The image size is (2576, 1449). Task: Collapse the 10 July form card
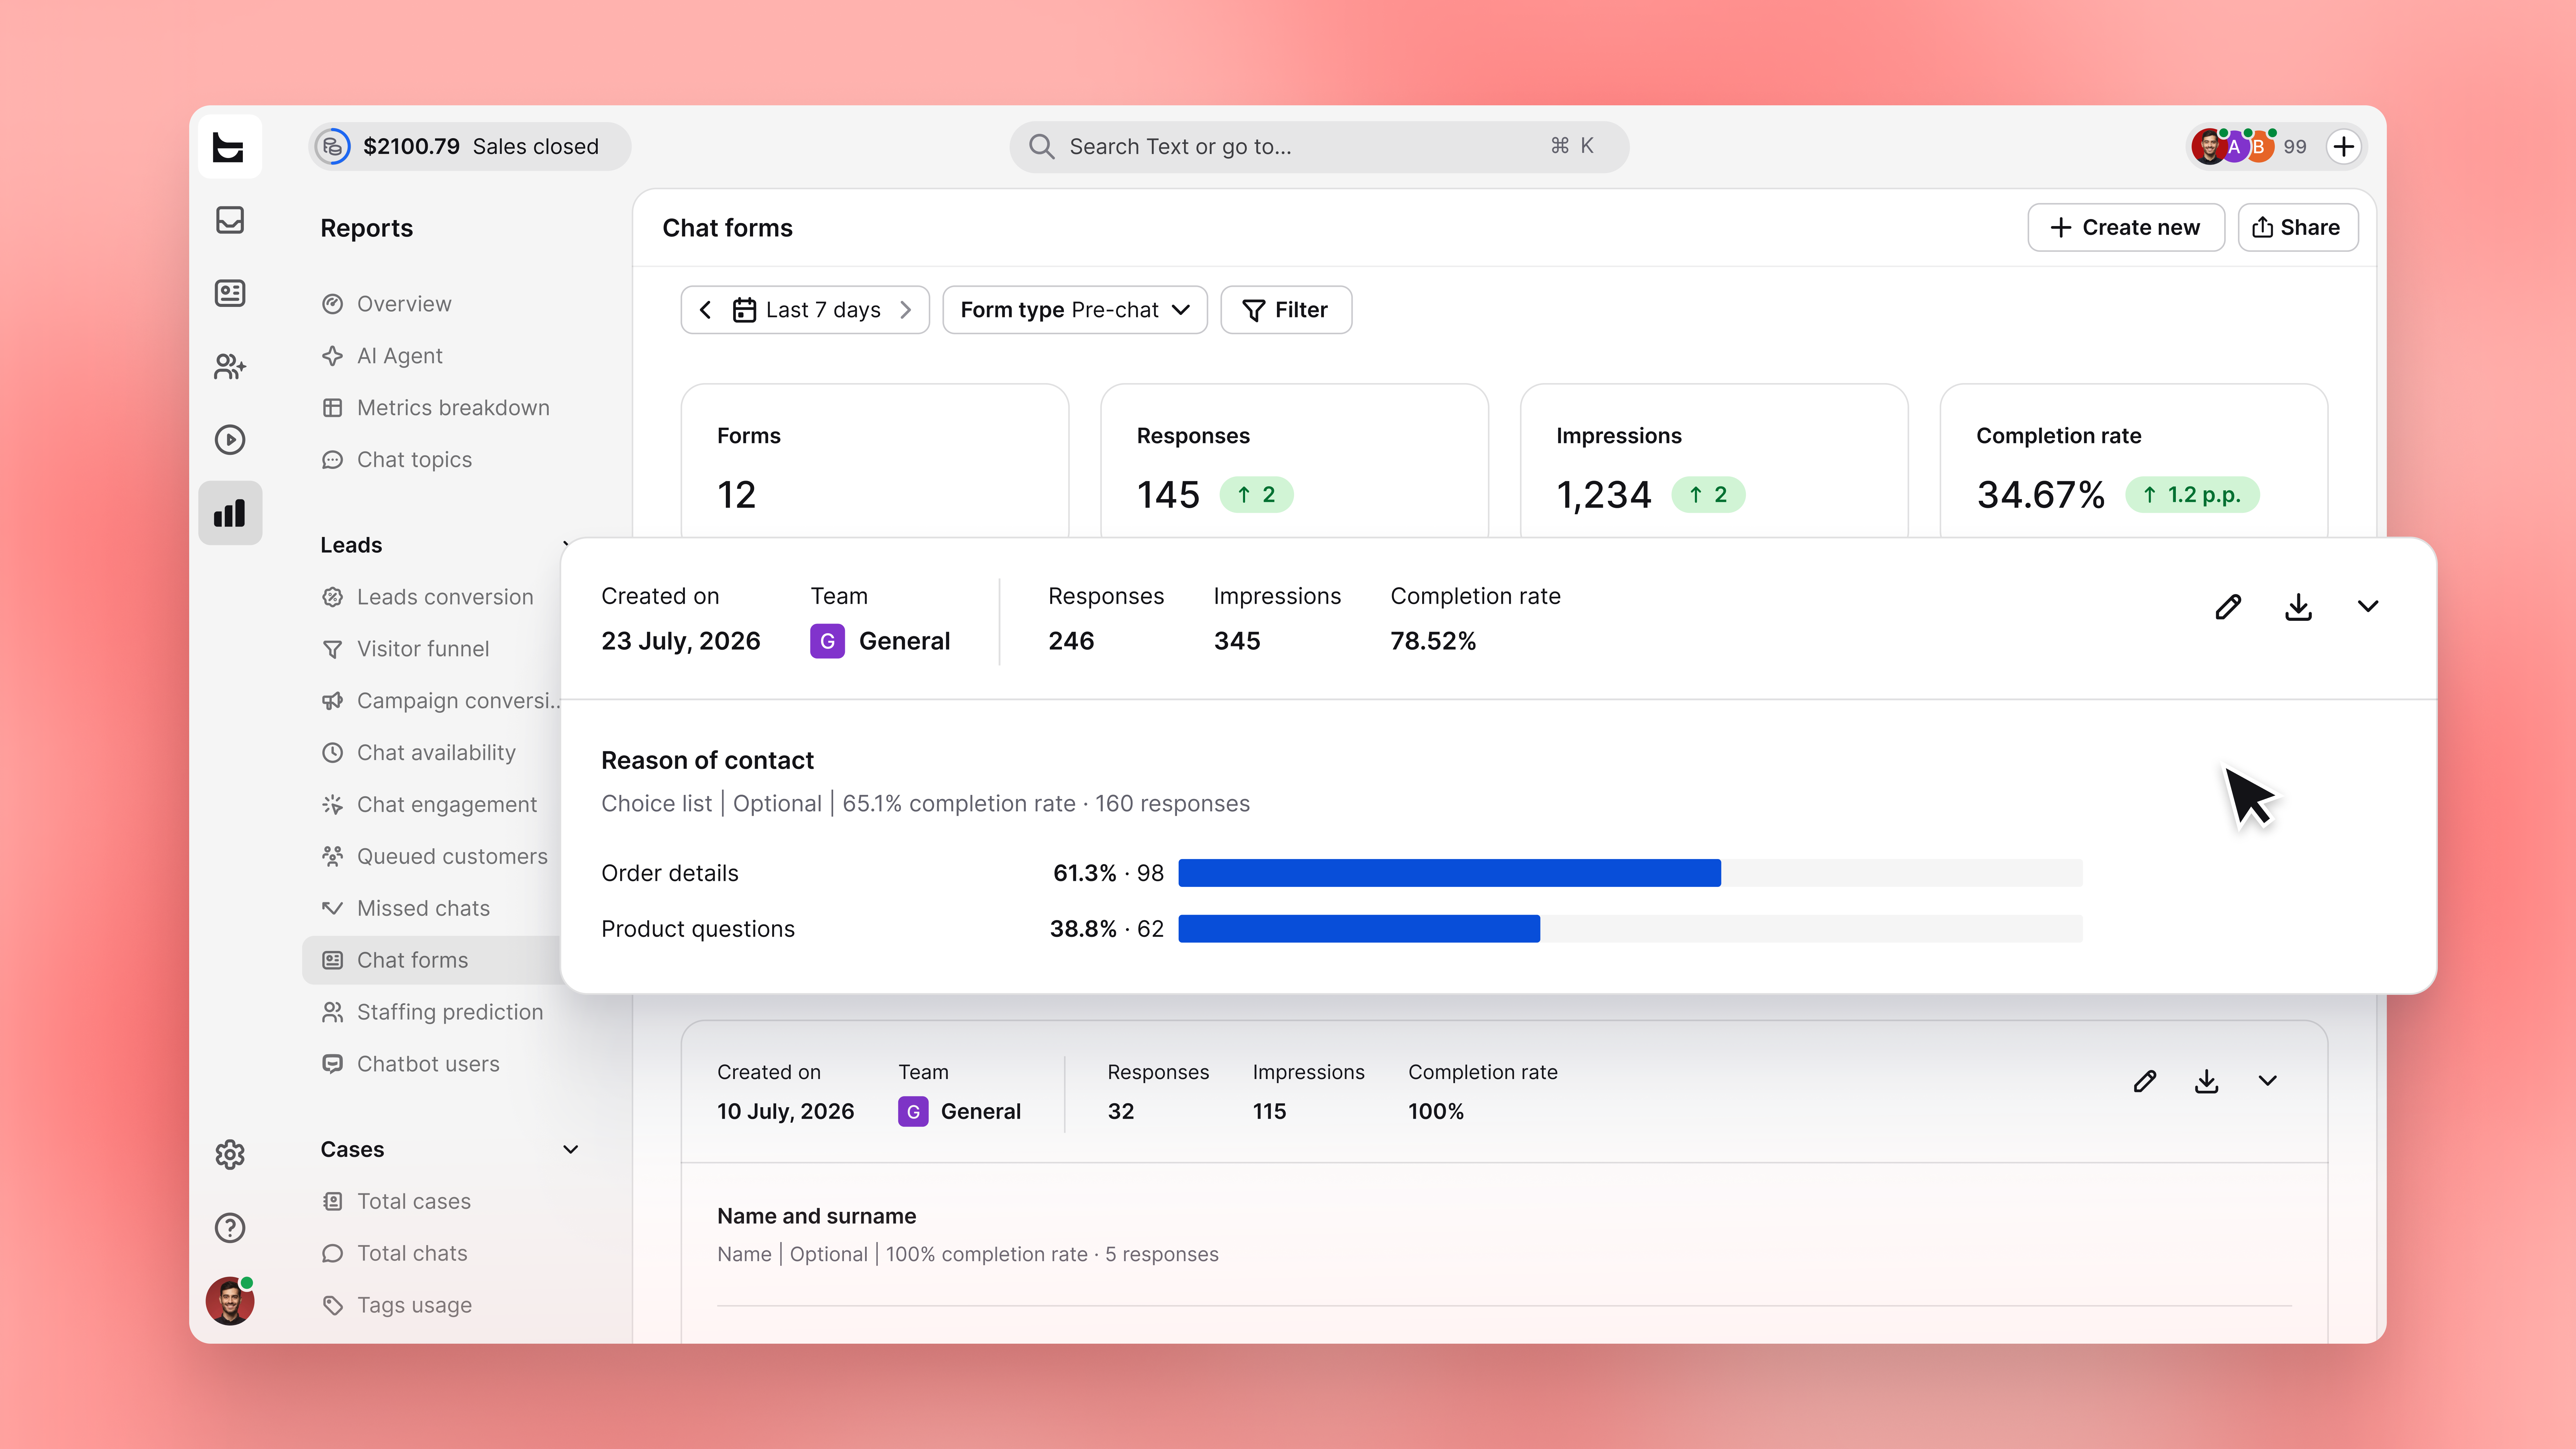tap(2268, 1081)
